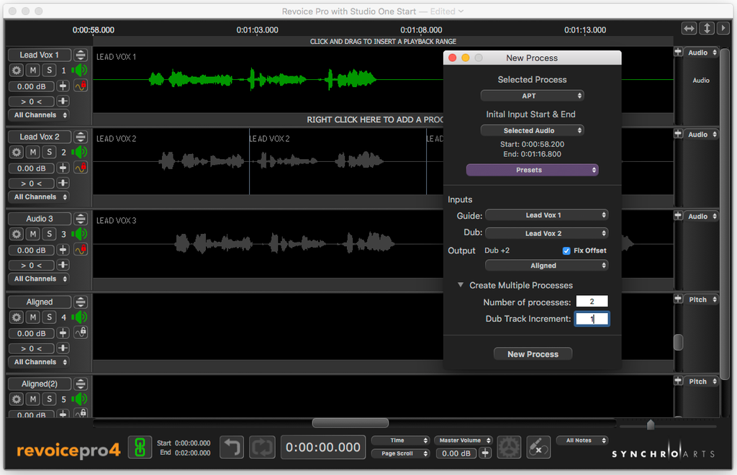The height and width of the screenshot is (475, 737).
Task: Click the Aligned track name button
Action: tap(40, 302)
